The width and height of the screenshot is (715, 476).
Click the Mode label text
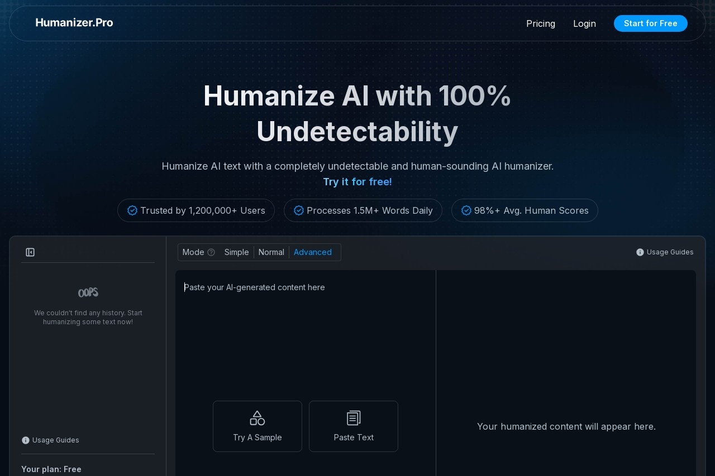coord(193,252)
